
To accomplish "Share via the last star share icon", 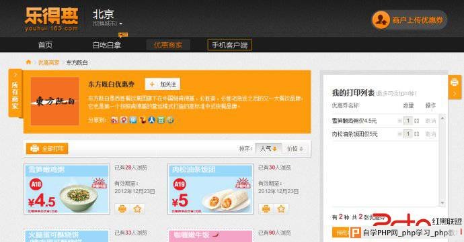I will [170, 120].
